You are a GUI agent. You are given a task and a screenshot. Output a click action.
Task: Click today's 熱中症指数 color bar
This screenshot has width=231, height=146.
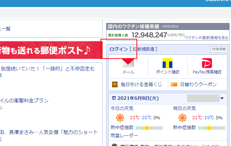point(149,128)
